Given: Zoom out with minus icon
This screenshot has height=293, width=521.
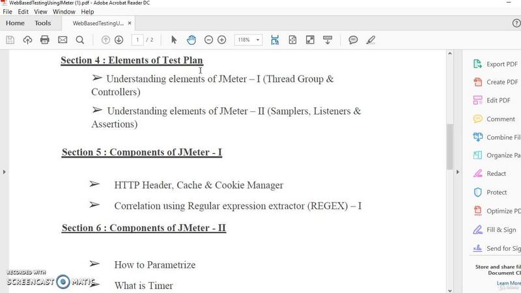Looking at the screenshot, I should [x=208, y=40].
